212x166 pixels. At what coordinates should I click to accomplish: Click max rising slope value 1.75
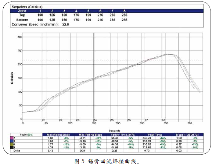[50, 147]
